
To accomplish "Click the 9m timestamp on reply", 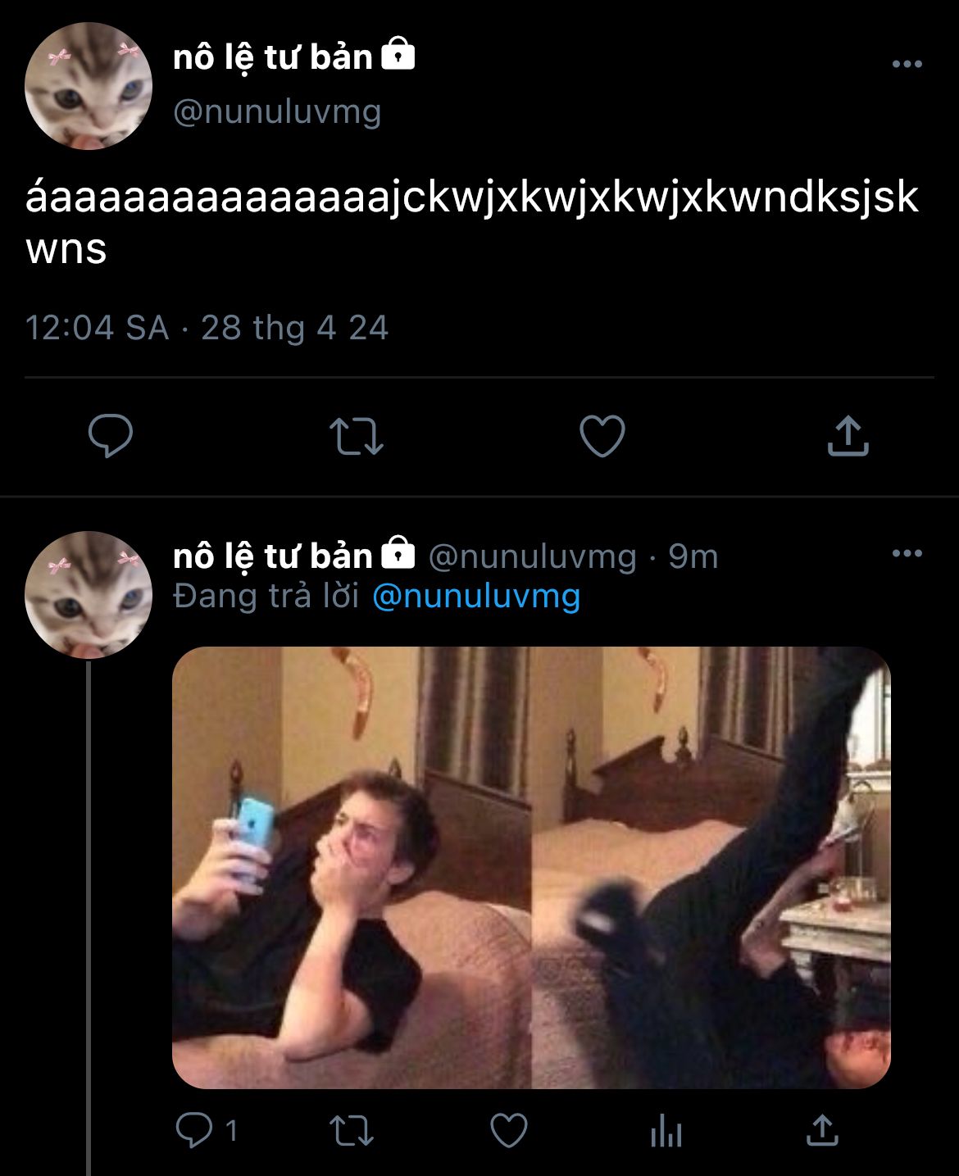I will [x=693, y=556].
